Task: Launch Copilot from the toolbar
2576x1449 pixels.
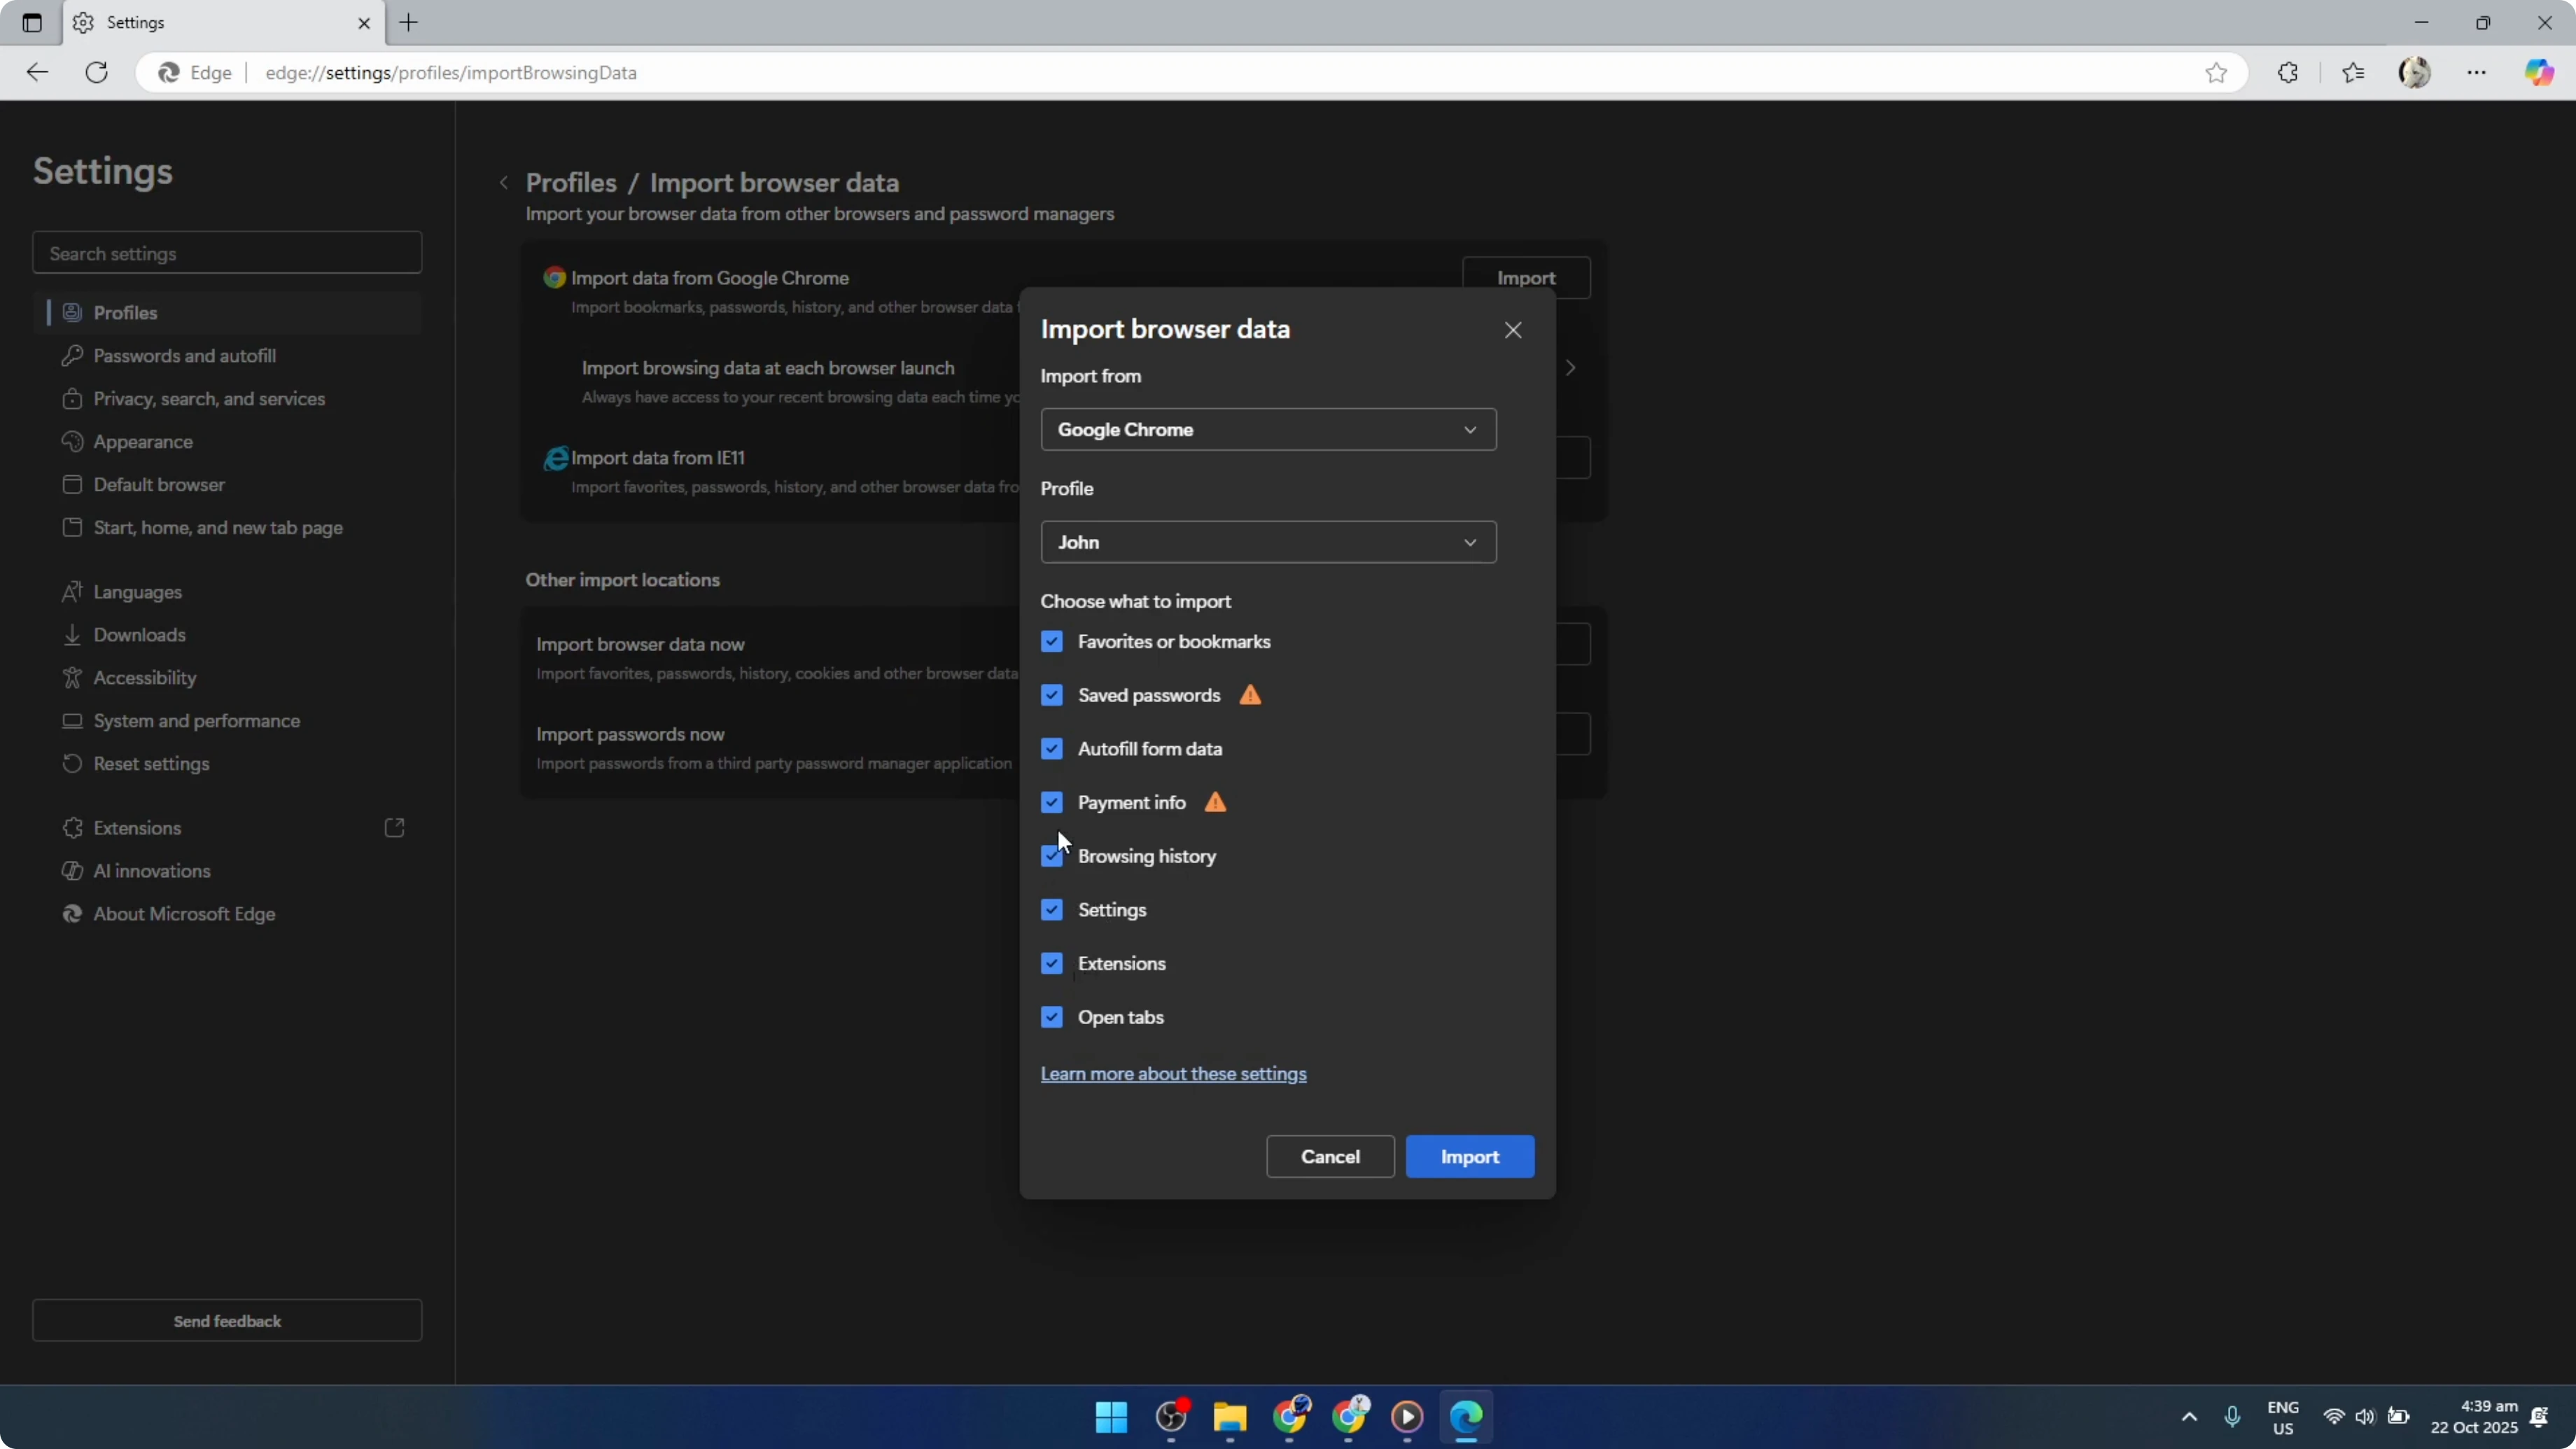Action: tap(2539, 72)
